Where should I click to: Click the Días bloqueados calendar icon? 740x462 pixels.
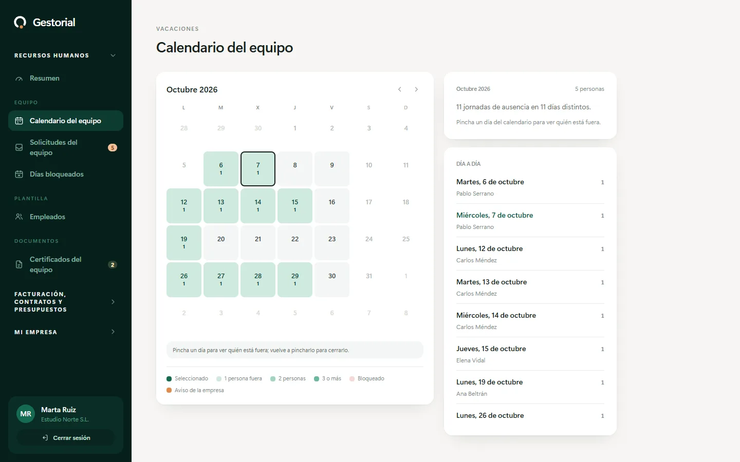click(19, 174)
